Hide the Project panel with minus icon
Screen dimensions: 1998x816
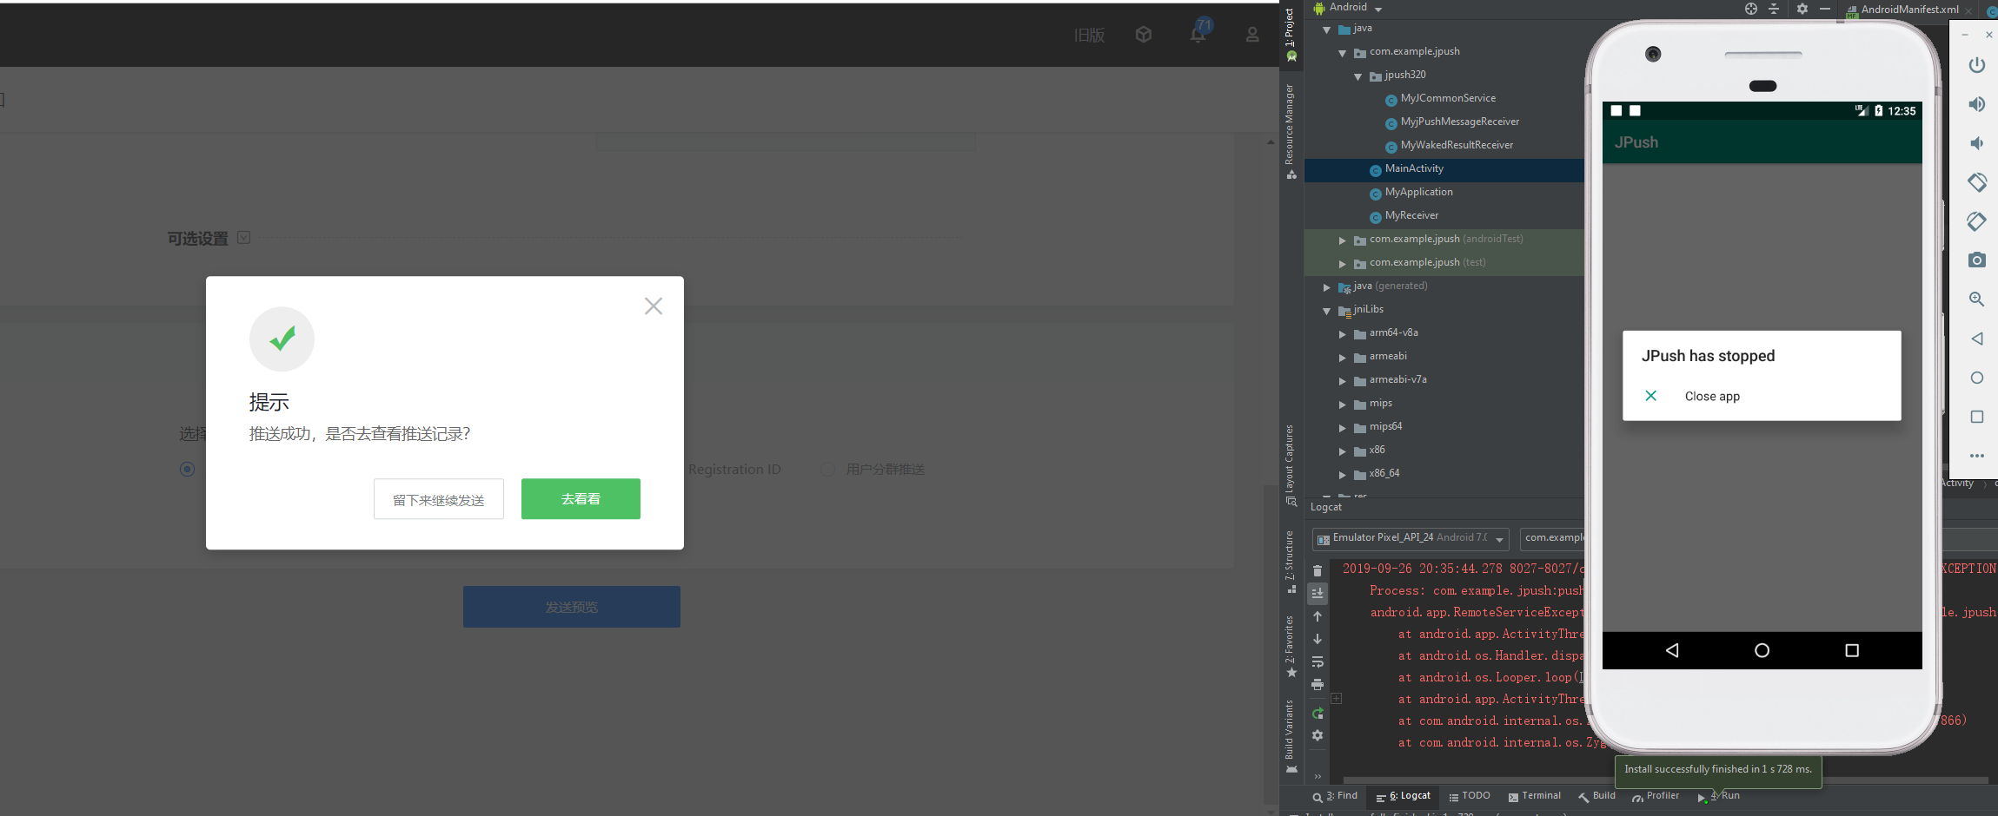click(x=1825, y=9)
